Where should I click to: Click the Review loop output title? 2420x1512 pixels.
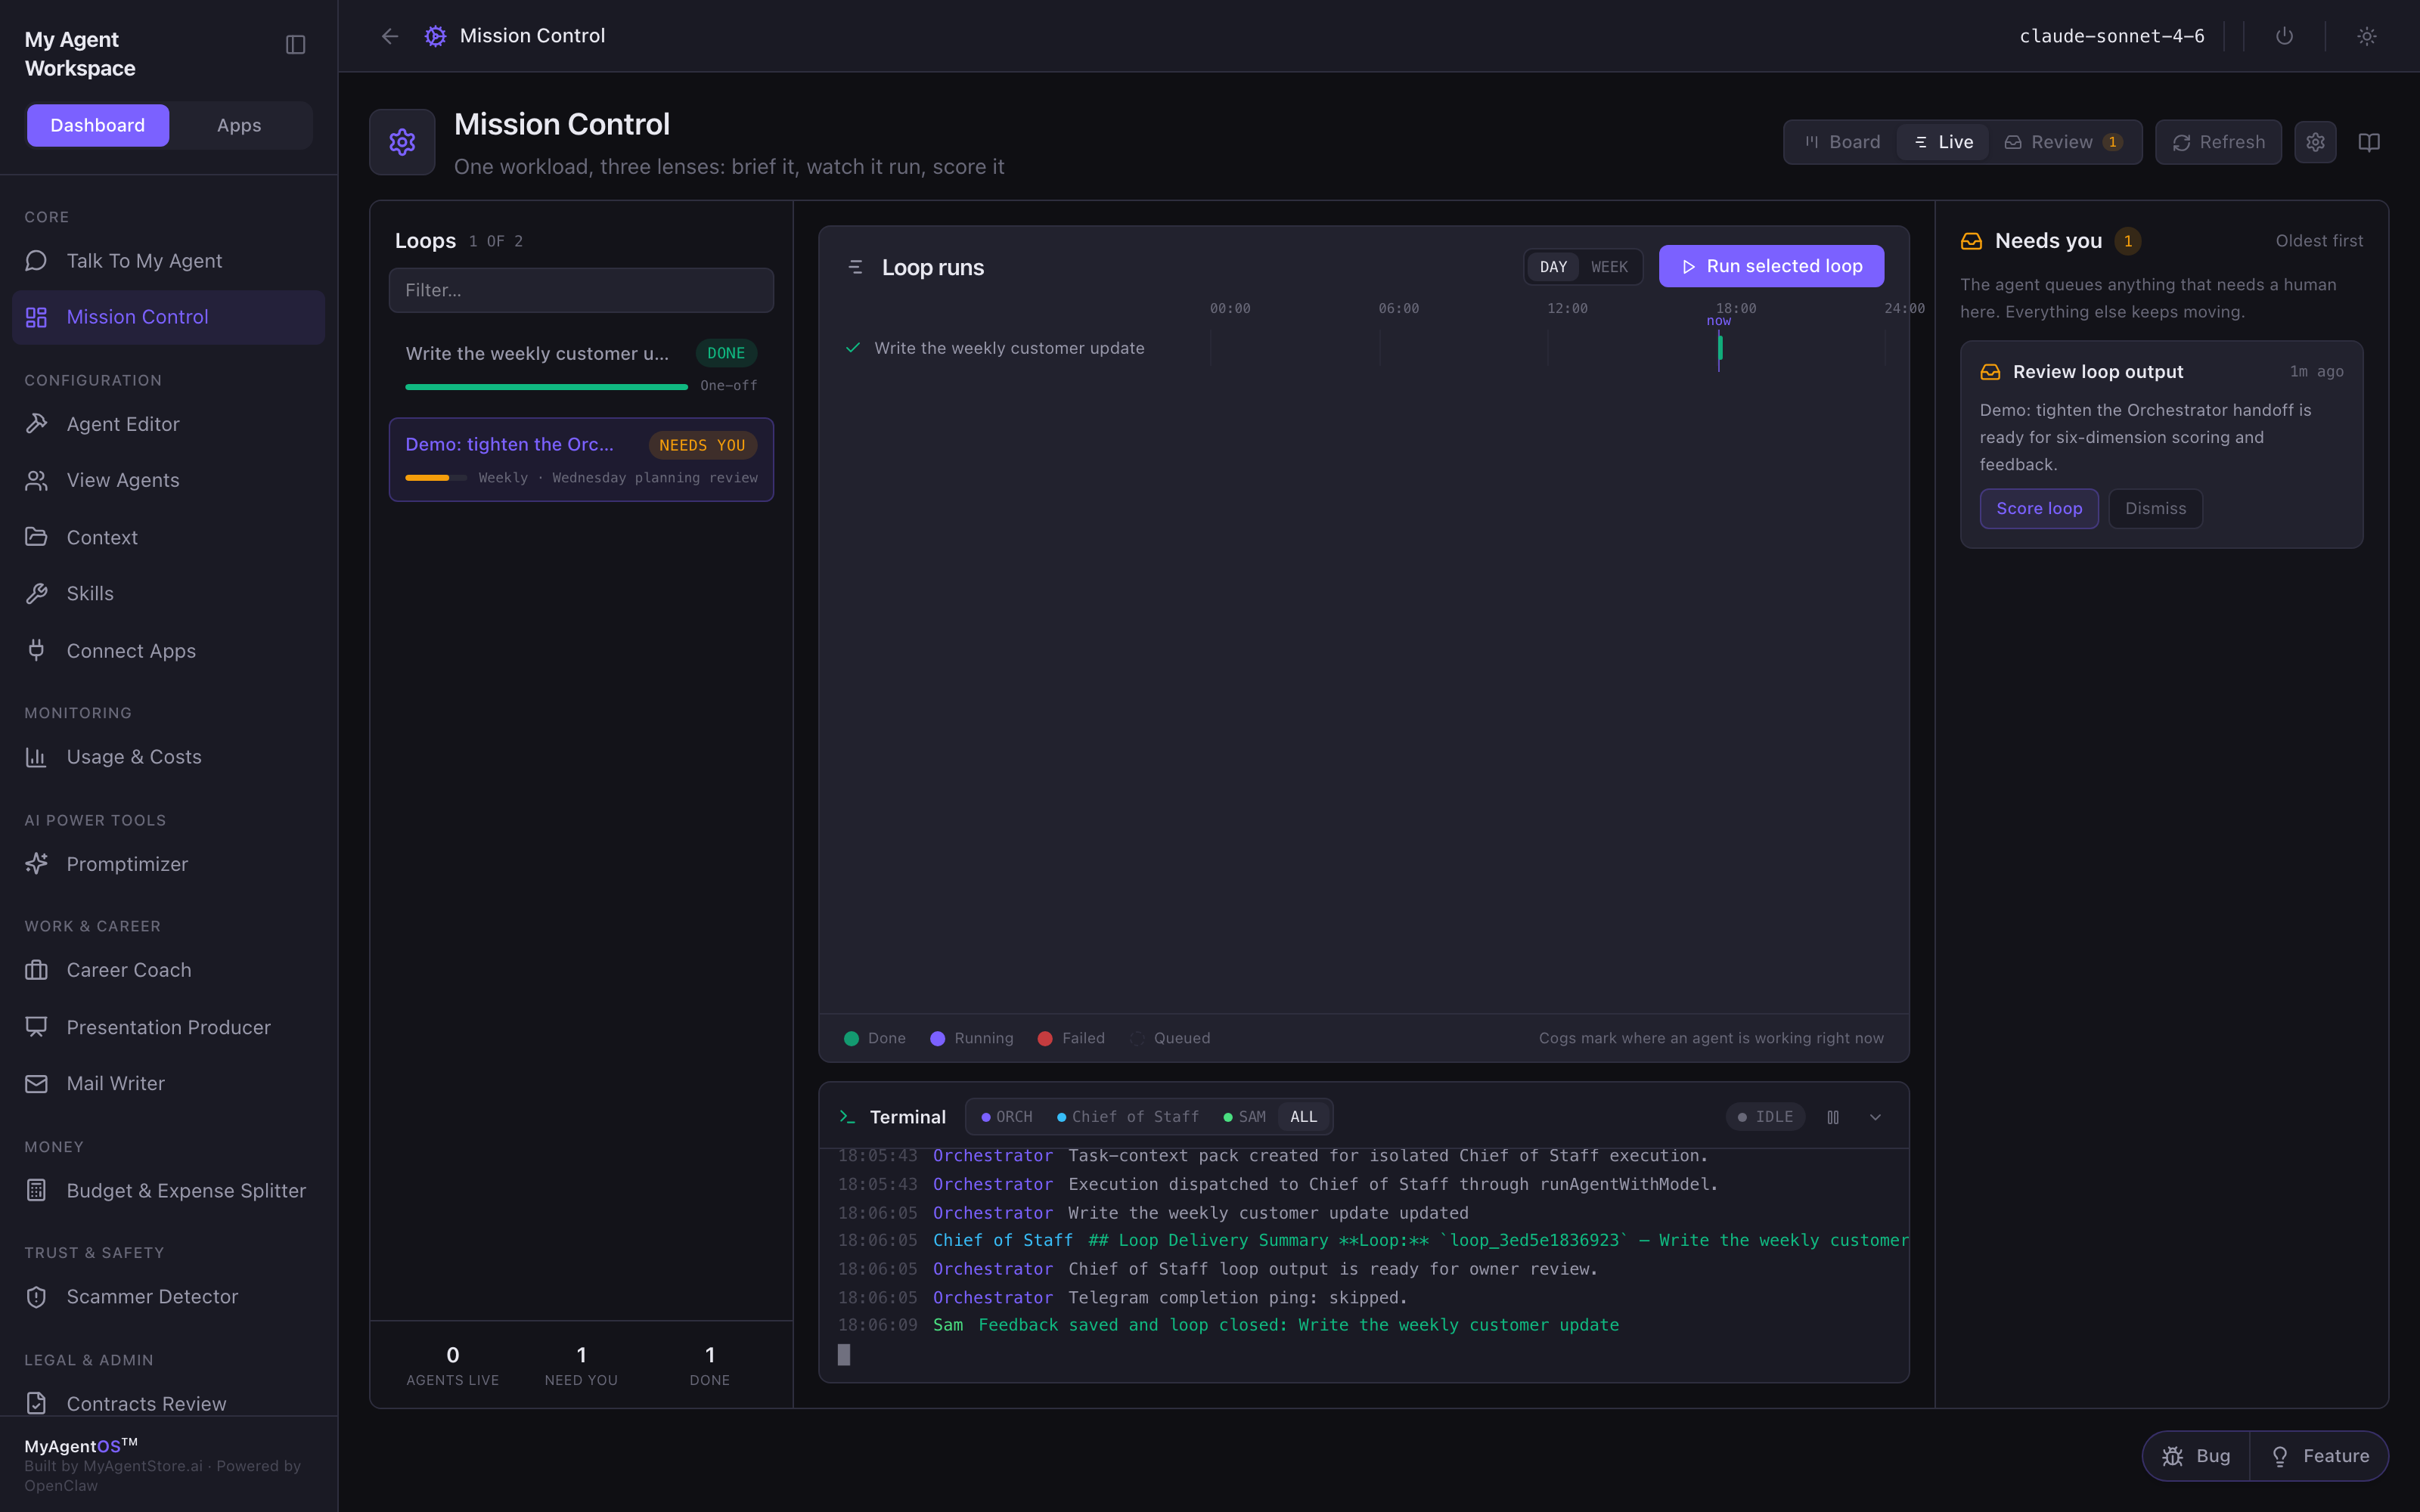tap(2097, 372)
